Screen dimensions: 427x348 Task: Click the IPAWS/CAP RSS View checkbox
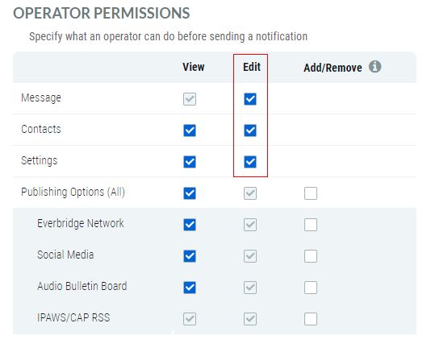click(x=190, y=319)
